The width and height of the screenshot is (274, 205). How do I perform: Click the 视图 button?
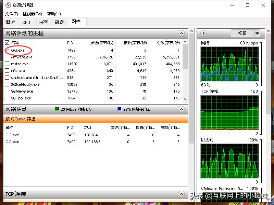(242, 33)
